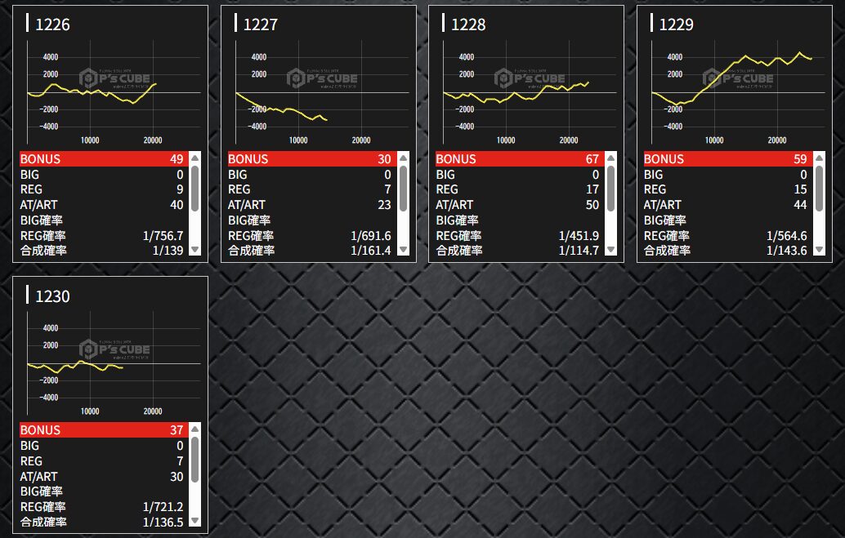Click REG count 15 in machine 1229
Screen dimensions: 845x538
[x=800, y=189]
